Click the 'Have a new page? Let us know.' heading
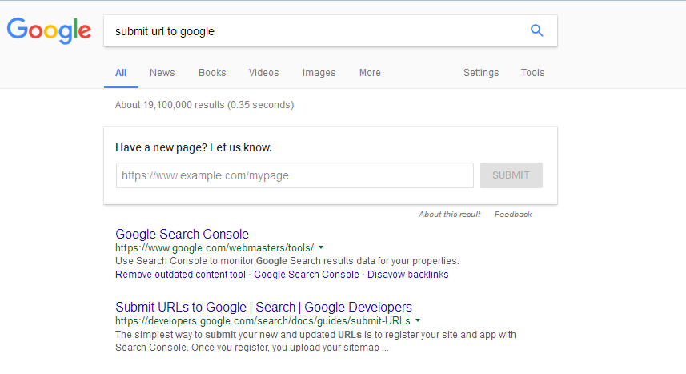This screenshot has height=374, width=686. (x=194, y=148)
